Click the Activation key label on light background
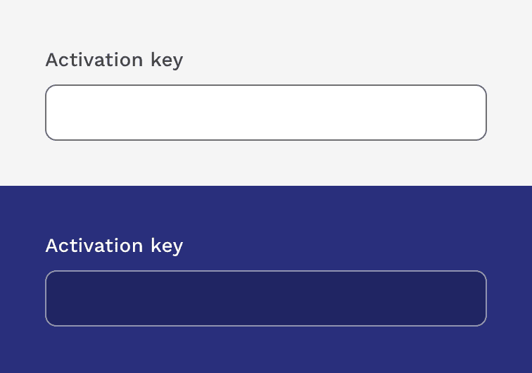532x373 pixels. coord(114,61)
